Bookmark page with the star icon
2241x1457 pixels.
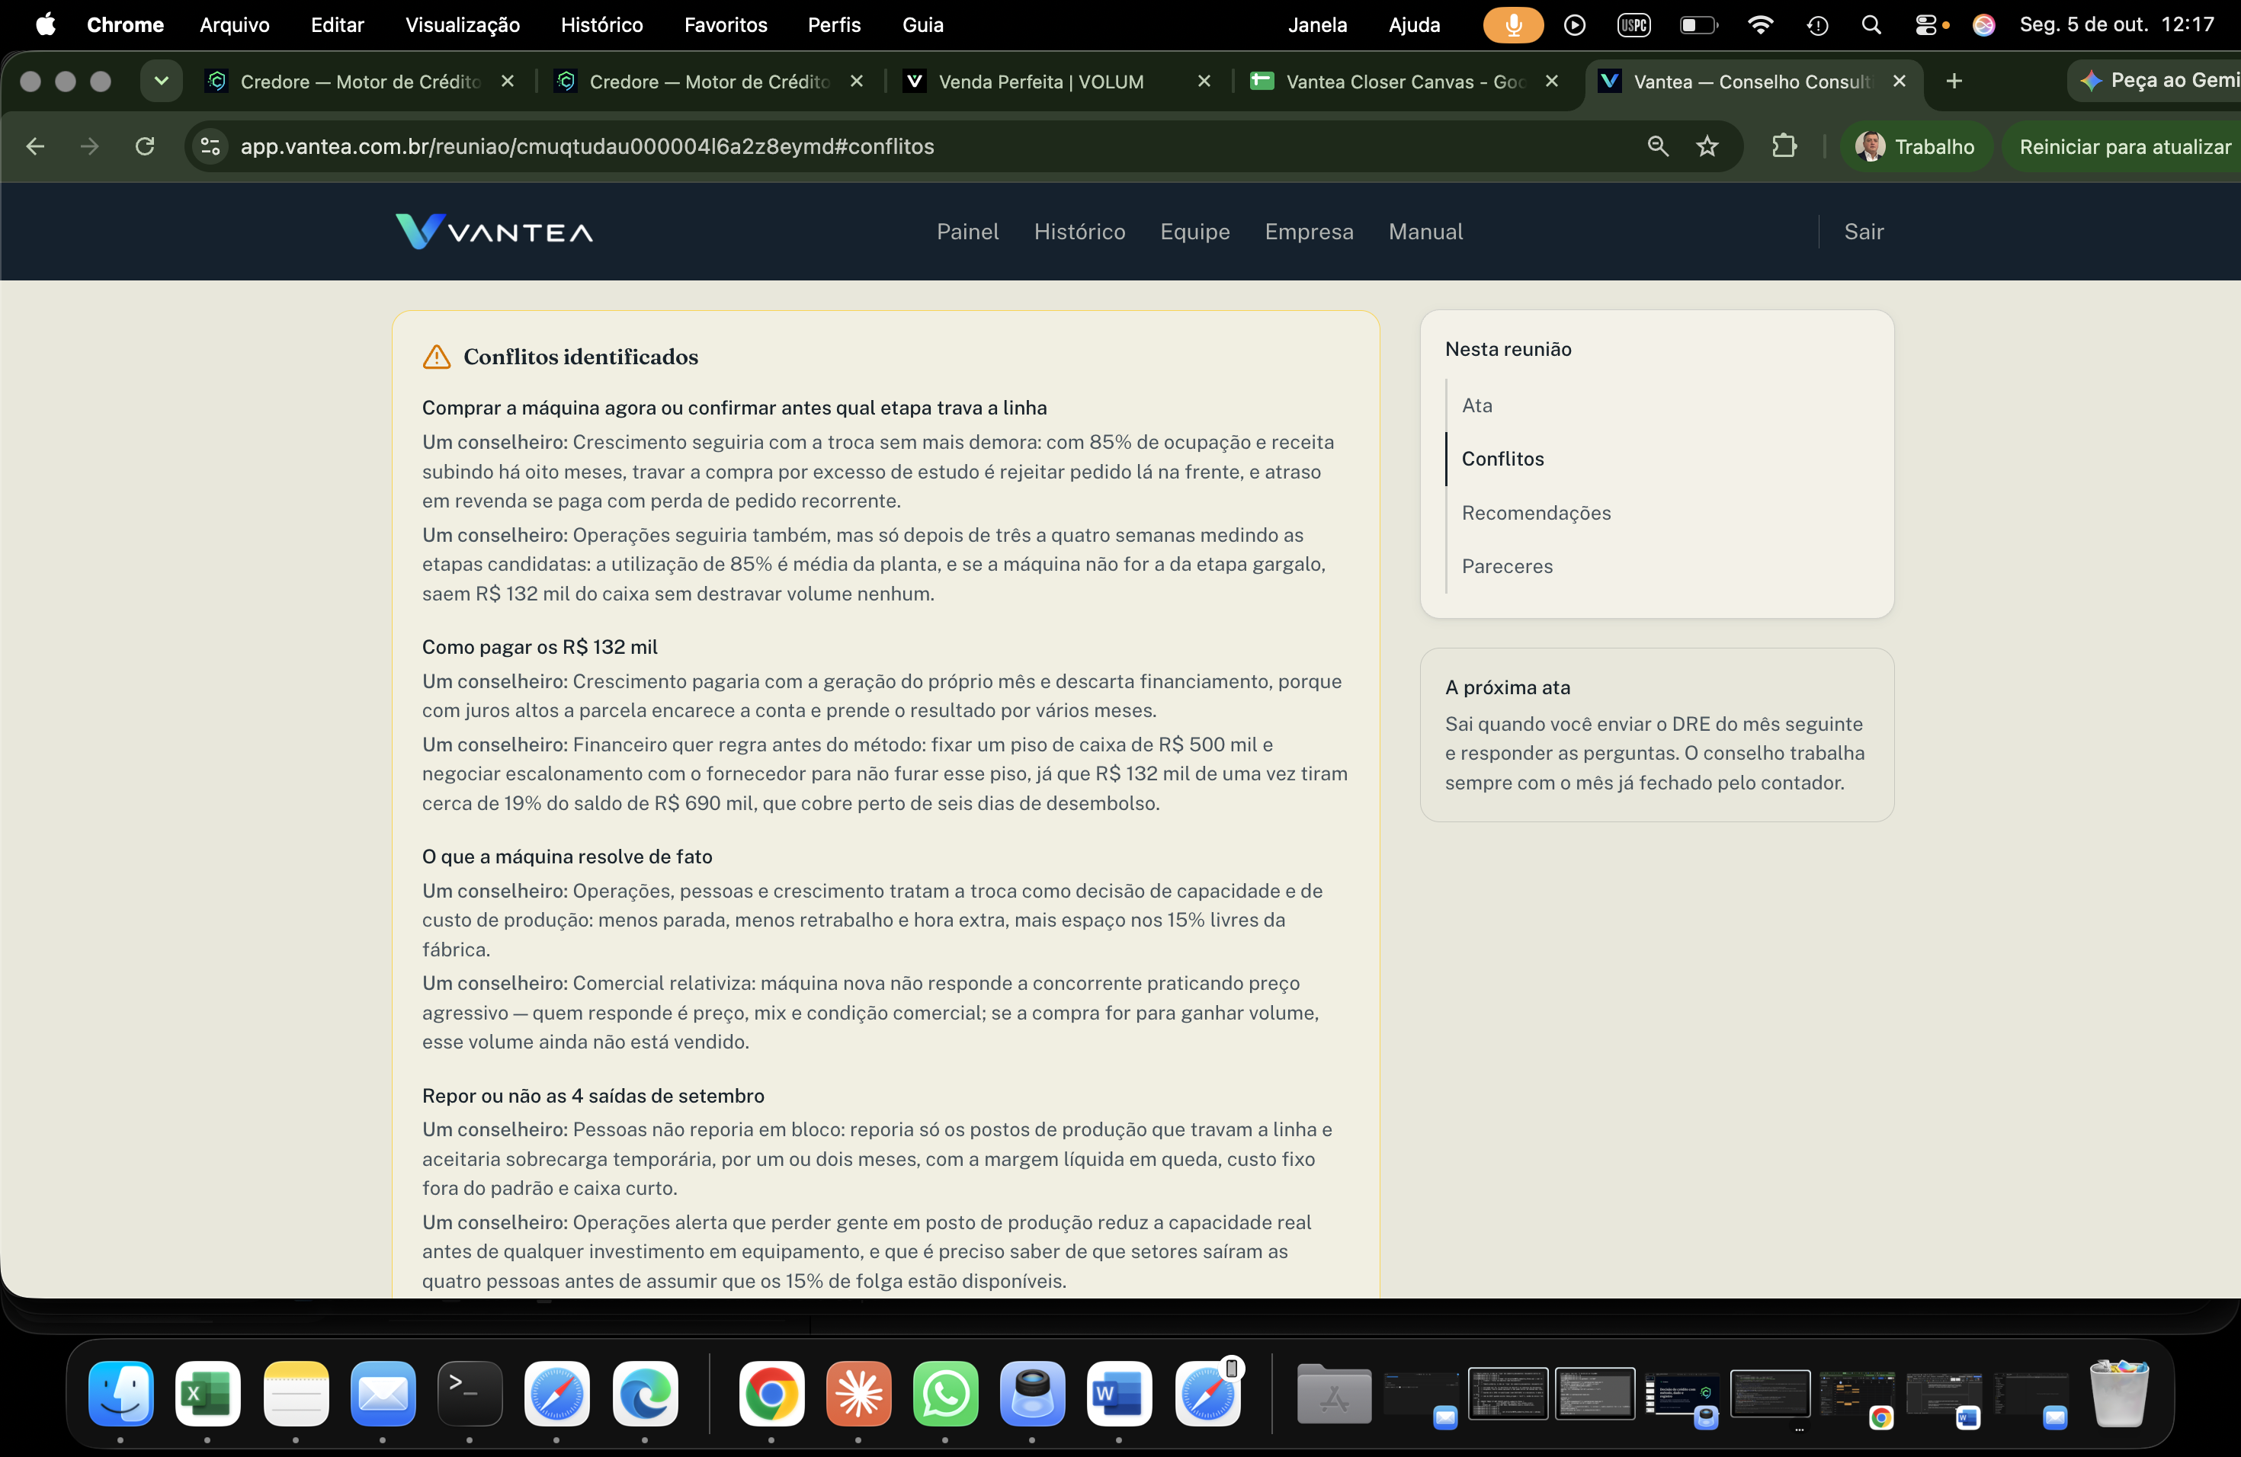tap(1707, 146)
